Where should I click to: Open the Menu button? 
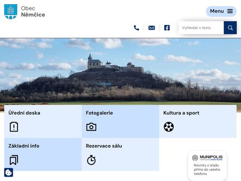coord(221,11)
